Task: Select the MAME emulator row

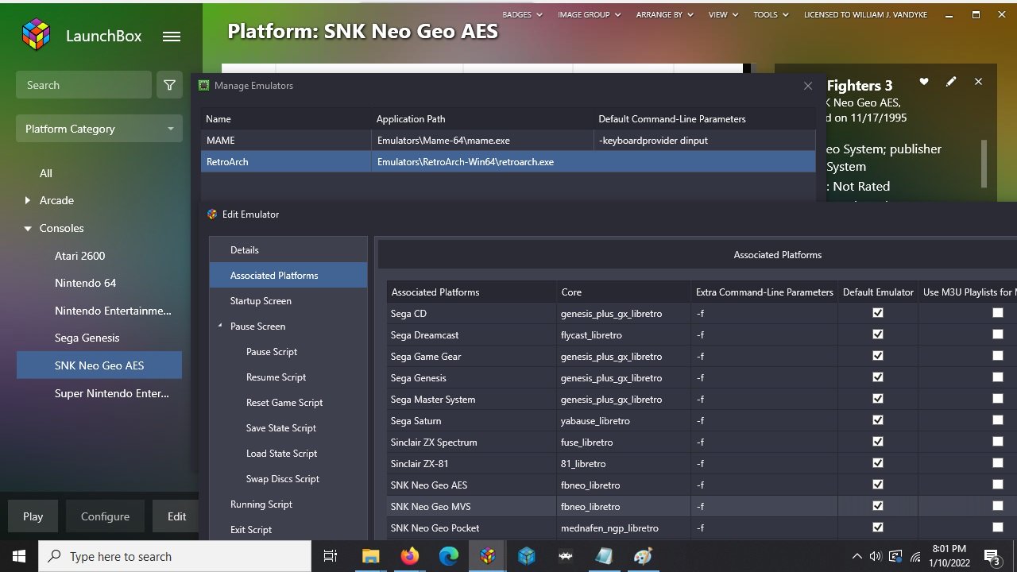Action: (508, 141)
